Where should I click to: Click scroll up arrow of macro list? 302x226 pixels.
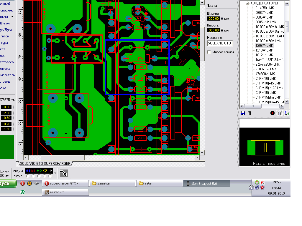(287, 4)
